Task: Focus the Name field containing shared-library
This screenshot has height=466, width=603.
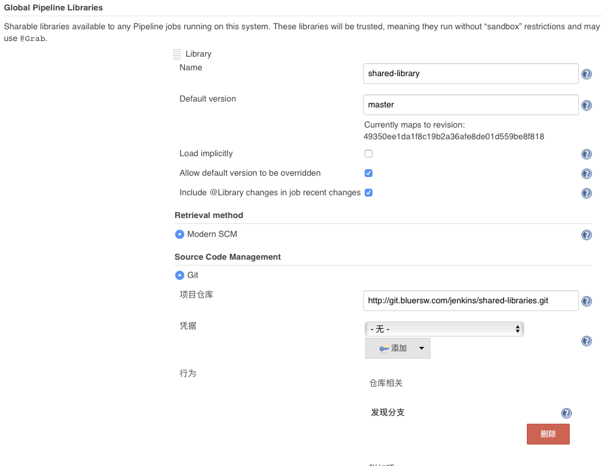Action: [x=471, y=74]
